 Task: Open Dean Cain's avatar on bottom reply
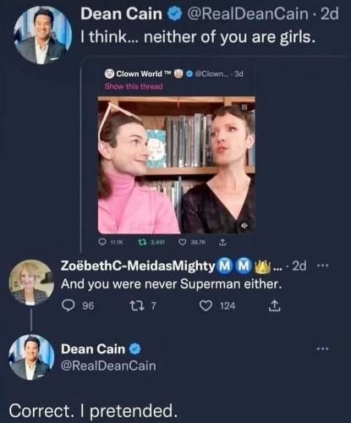[31, 357]
